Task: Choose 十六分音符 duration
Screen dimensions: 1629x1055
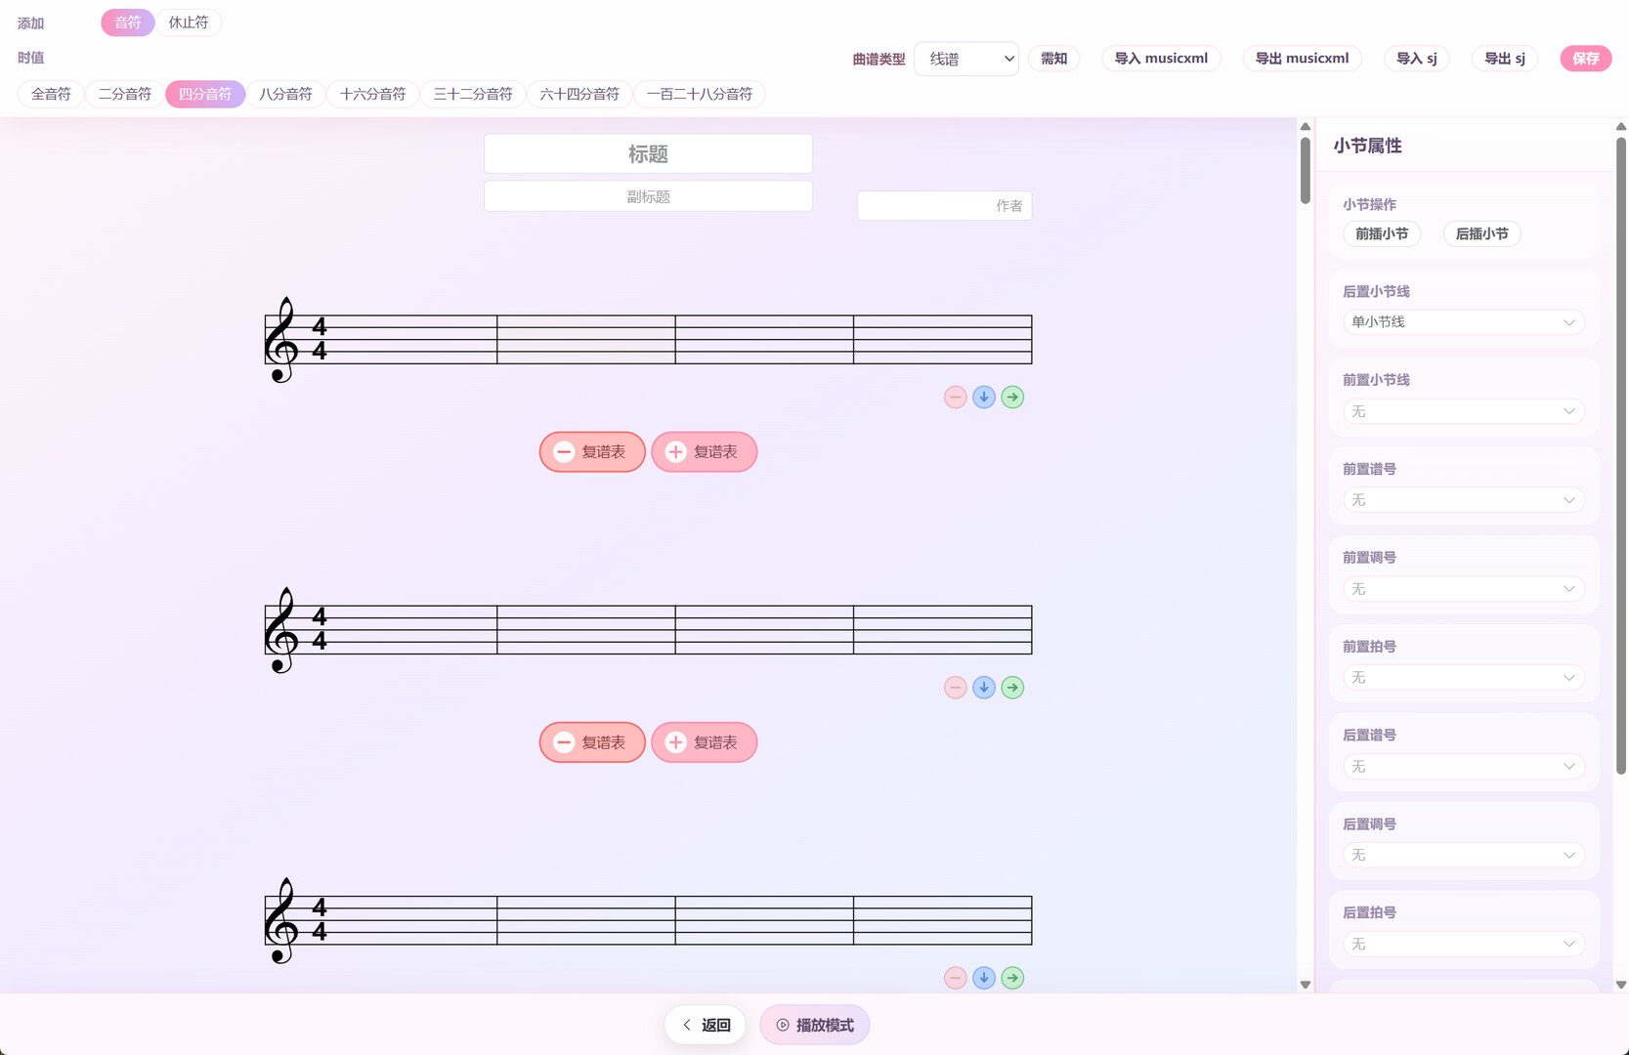Action: tap(372, 94)
